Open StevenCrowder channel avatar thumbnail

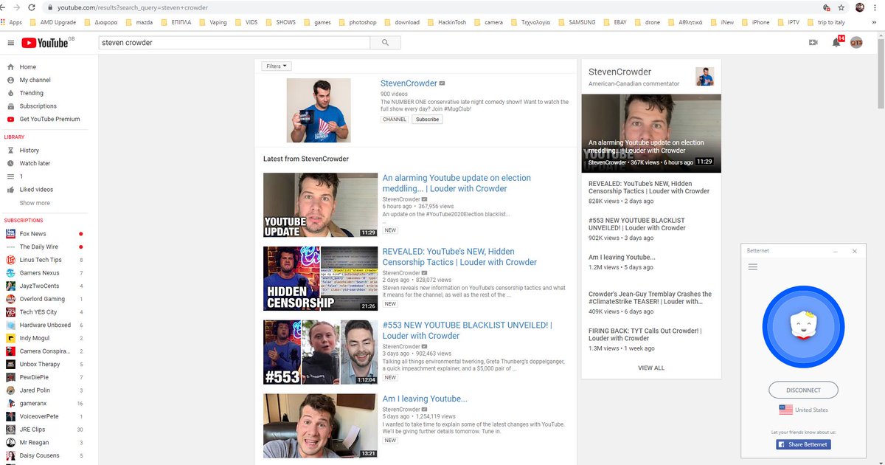[x=319, y=111]
